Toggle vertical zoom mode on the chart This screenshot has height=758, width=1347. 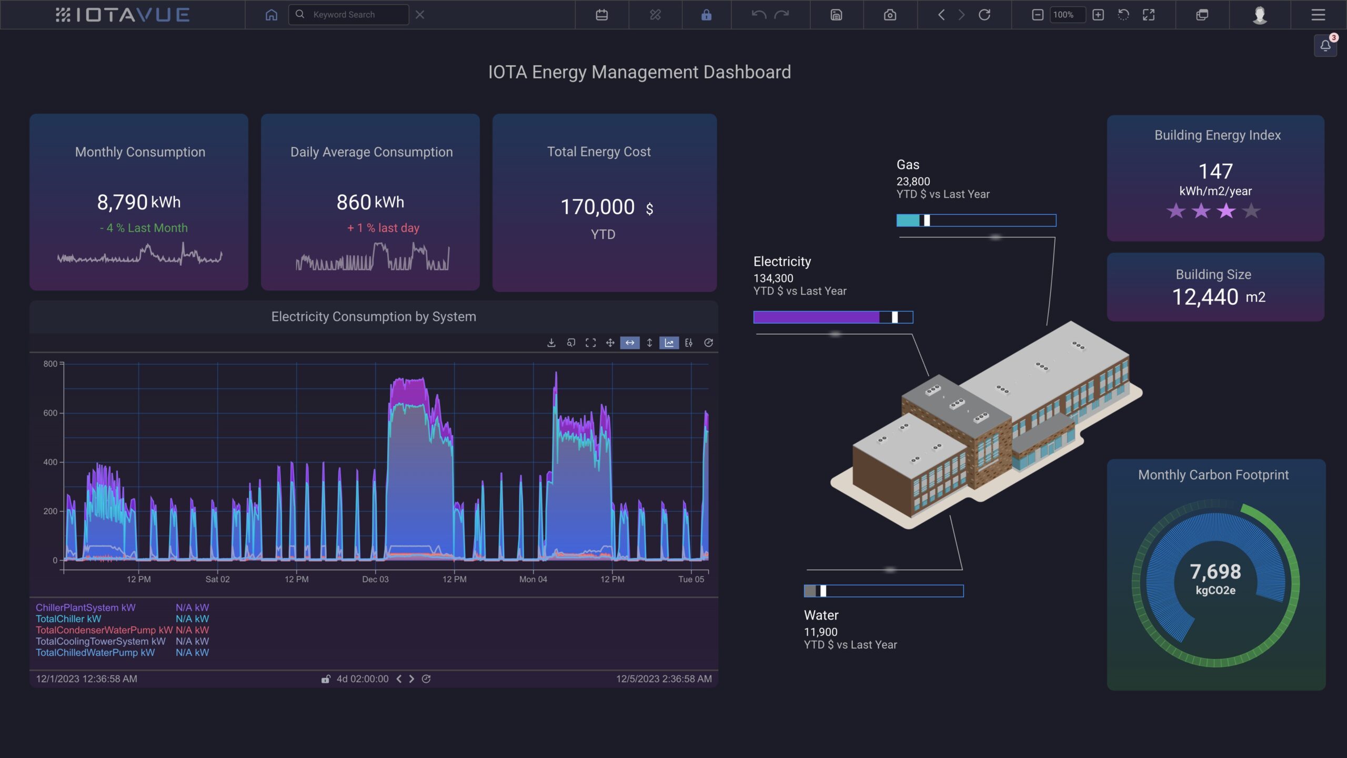coord(649,343)
